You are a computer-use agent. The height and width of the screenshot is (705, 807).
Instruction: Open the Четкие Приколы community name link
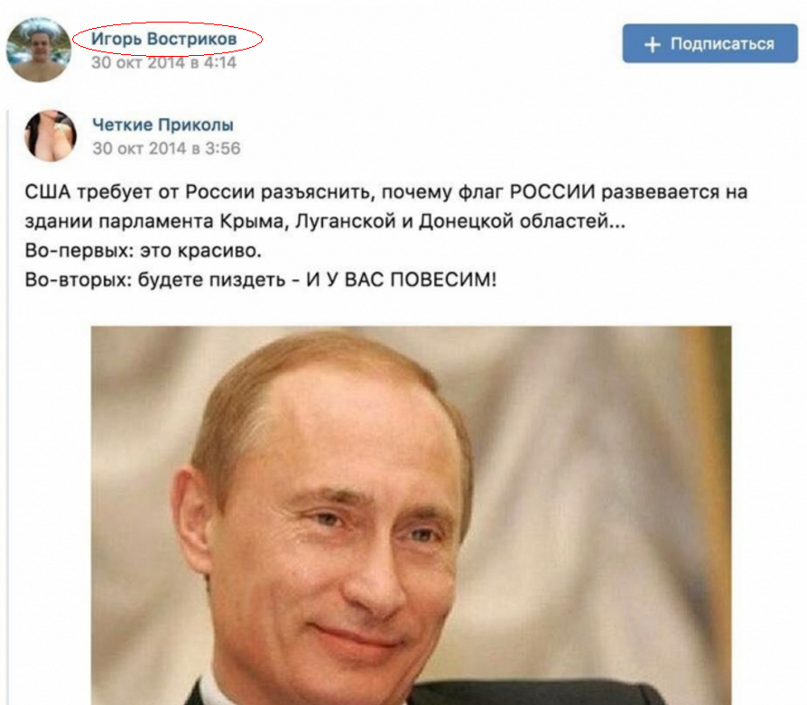click(162, 125)
